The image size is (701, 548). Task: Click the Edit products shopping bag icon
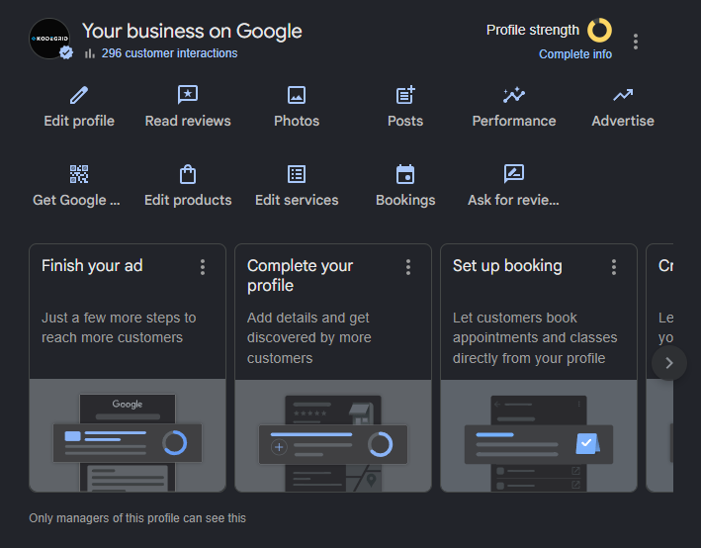[188, 174]
